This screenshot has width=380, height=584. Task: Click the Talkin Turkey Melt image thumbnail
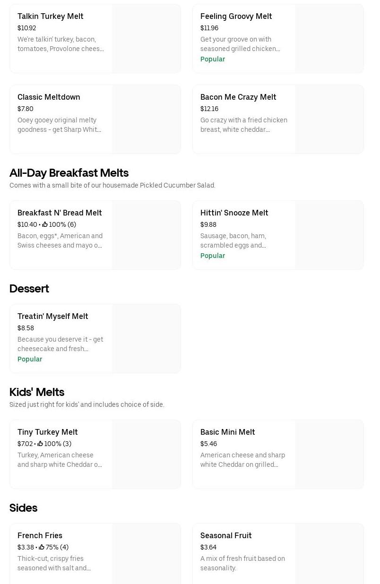point(147,39)
